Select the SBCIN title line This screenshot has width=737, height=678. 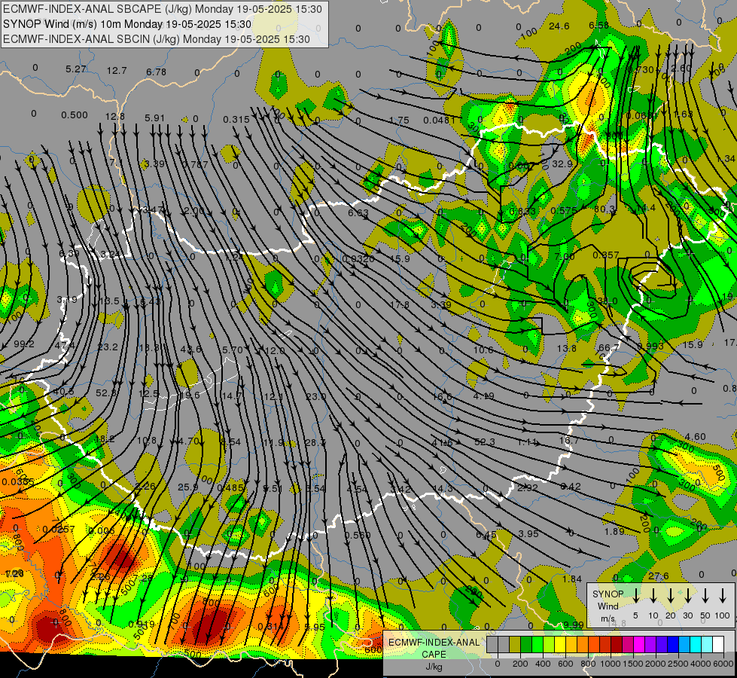(157, 39)
